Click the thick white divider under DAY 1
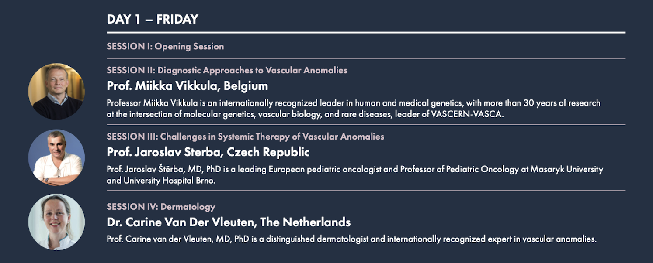This screenshot has width=653, height=263. [366, 33]
